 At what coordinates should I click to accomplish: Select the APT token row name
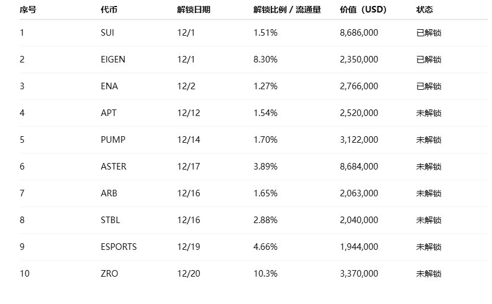tap(109, 113)
